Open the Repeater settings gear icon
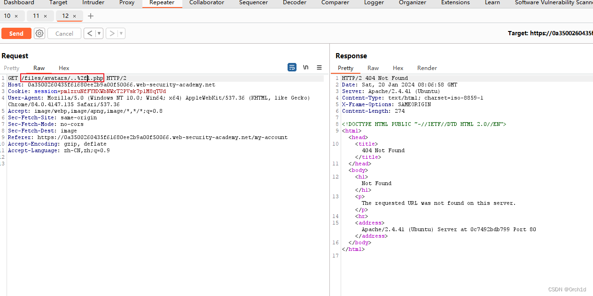This screenshot has width=593, height=296. (39, 33)
